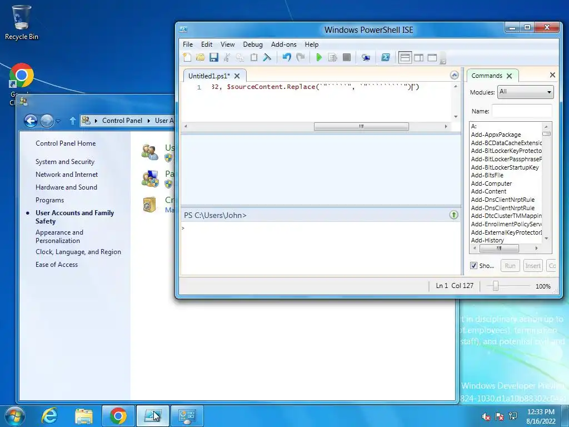
Task: Adjust the zoom slider in the status bar
Action: (495, 286)
